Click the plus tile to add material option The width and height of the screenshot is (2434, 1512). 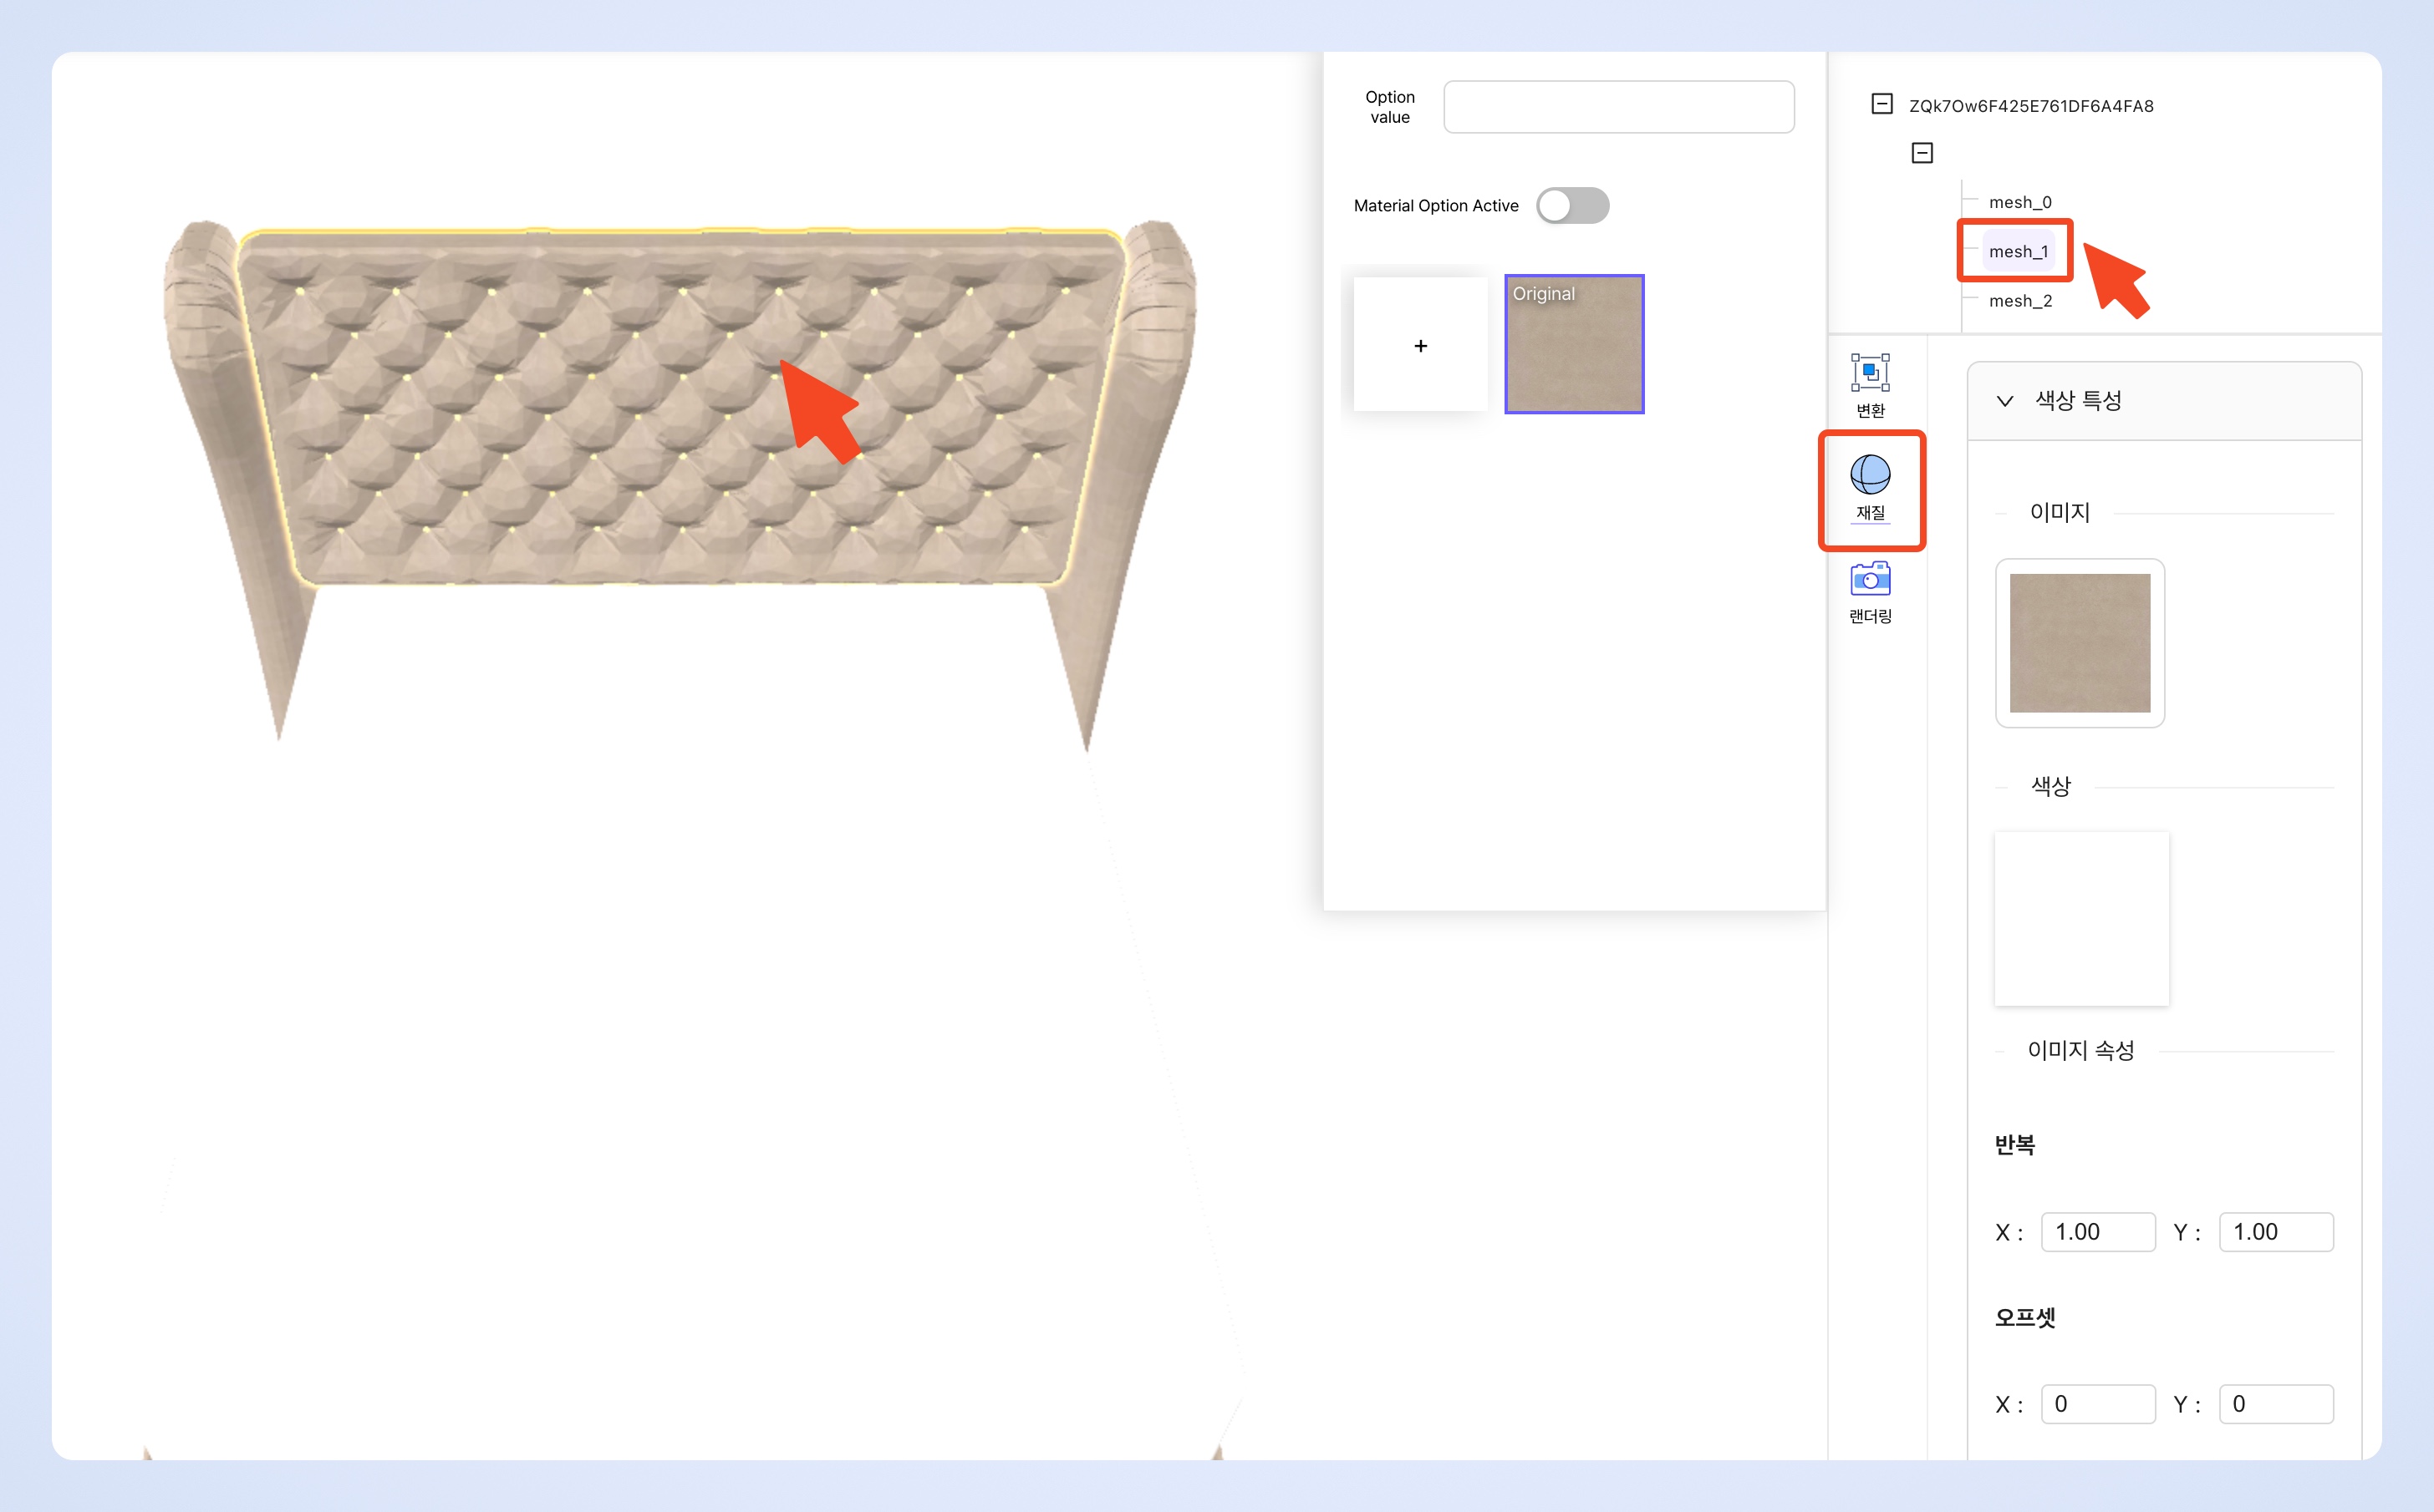(x=1419, y=345)
